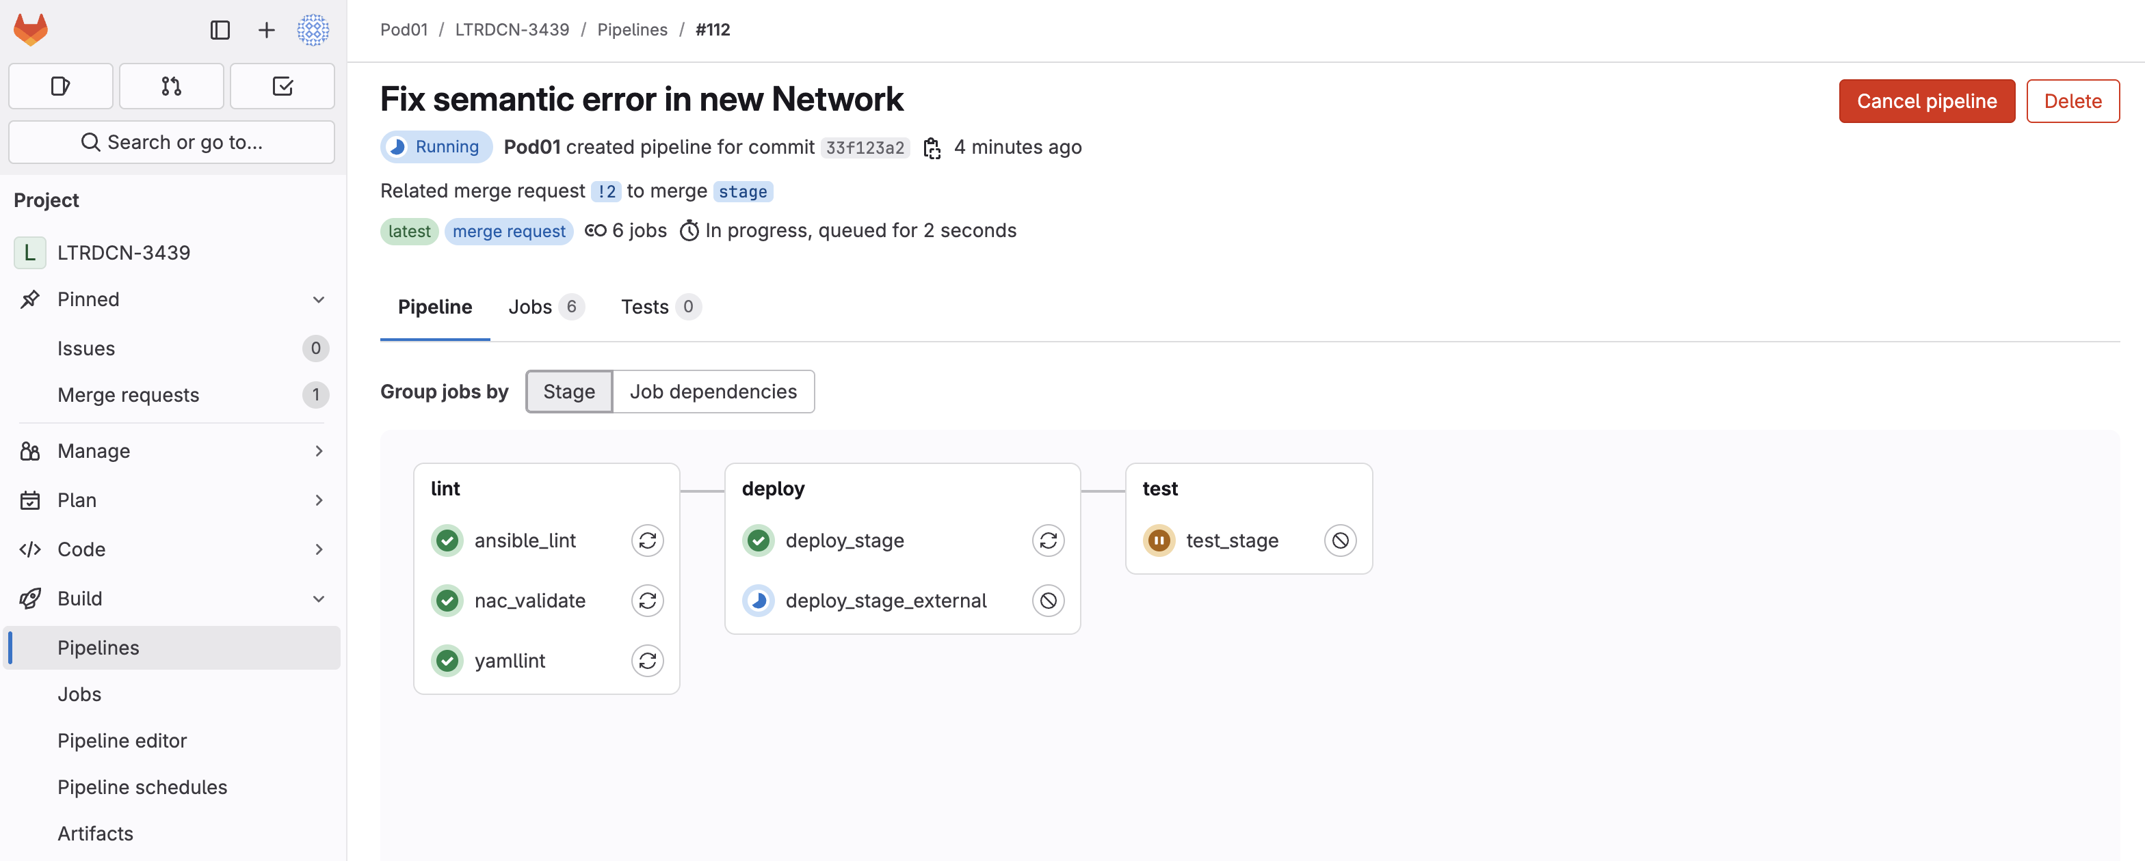Image resolution: width=2145 pixels, height=861 pixels.
Task: Cancel the test_stage job
Action: coord(1341,541)
